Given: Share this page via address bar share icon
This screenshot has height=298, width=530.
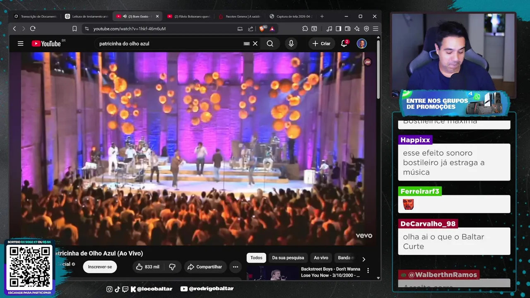Looking at the screenshot, I should pos(251,29).
